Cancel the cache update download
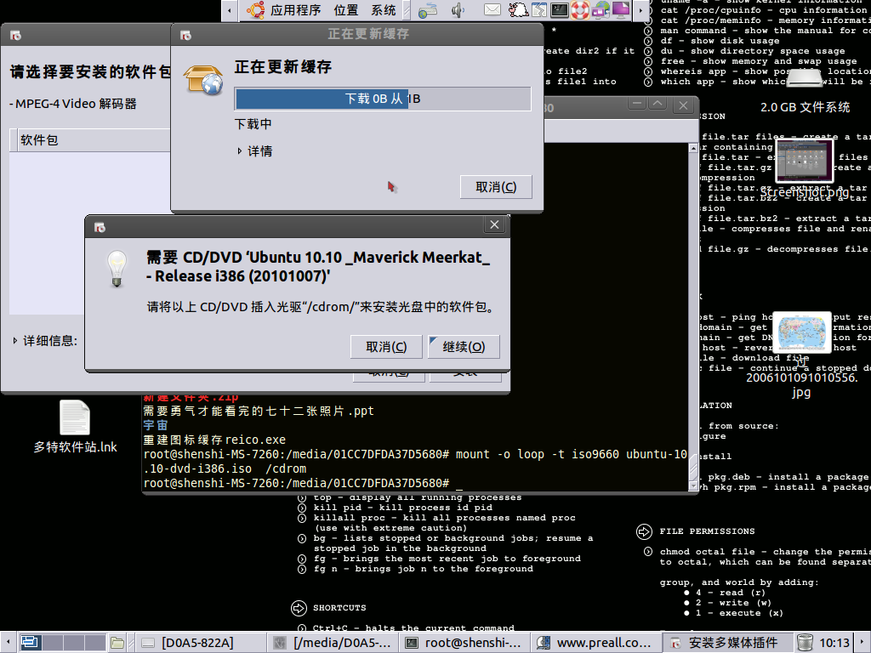 pyautogui.click(x=496, y=187)
